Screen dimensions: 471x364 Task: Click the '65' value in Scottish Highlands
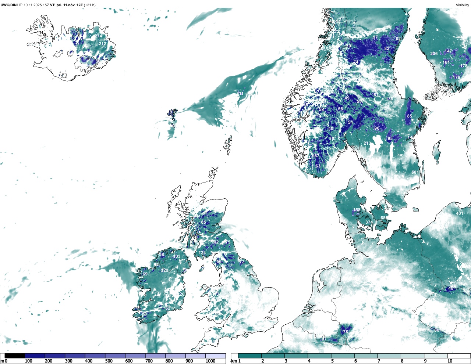[203, 222]
